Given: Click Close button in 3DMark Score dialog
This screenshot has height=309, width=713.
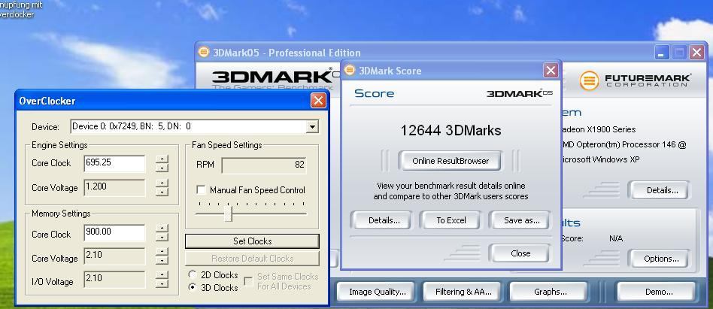Looking at the screenshot, I should click(x=520, y=253).
